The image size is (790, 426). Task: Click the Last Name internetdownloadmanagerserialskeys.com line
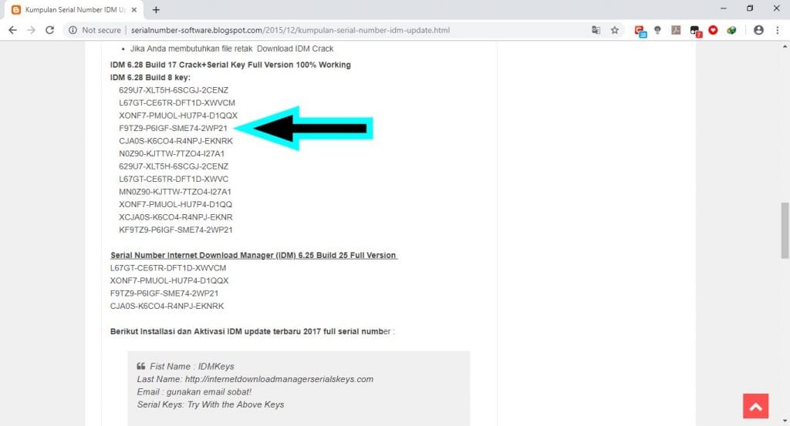(x=255, y=379)
